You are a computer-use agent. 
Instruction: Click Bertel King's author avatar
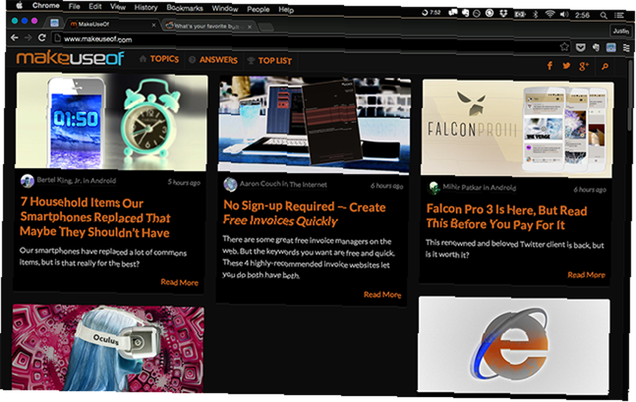(x=27, y=181)
